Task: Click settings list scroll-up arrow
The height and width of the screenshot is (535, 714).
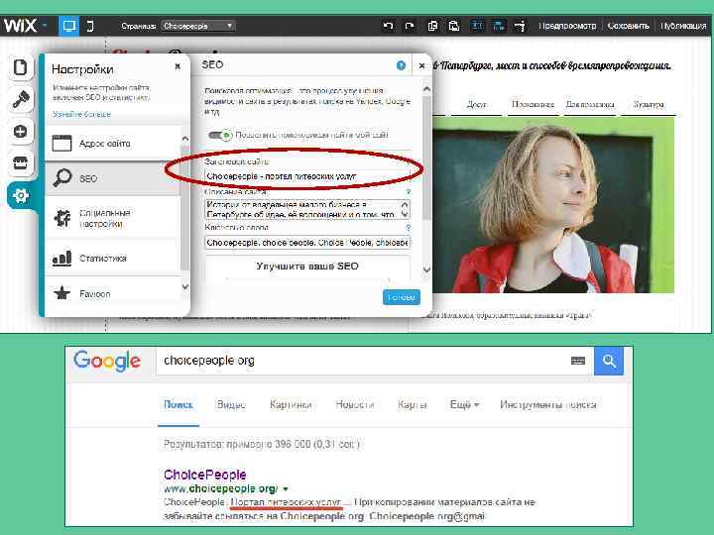Action: coord(184,139)
